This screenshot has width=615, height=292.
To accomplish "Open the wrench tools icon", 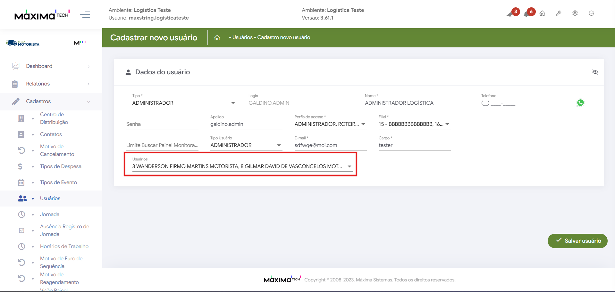I will click(559, 13).
